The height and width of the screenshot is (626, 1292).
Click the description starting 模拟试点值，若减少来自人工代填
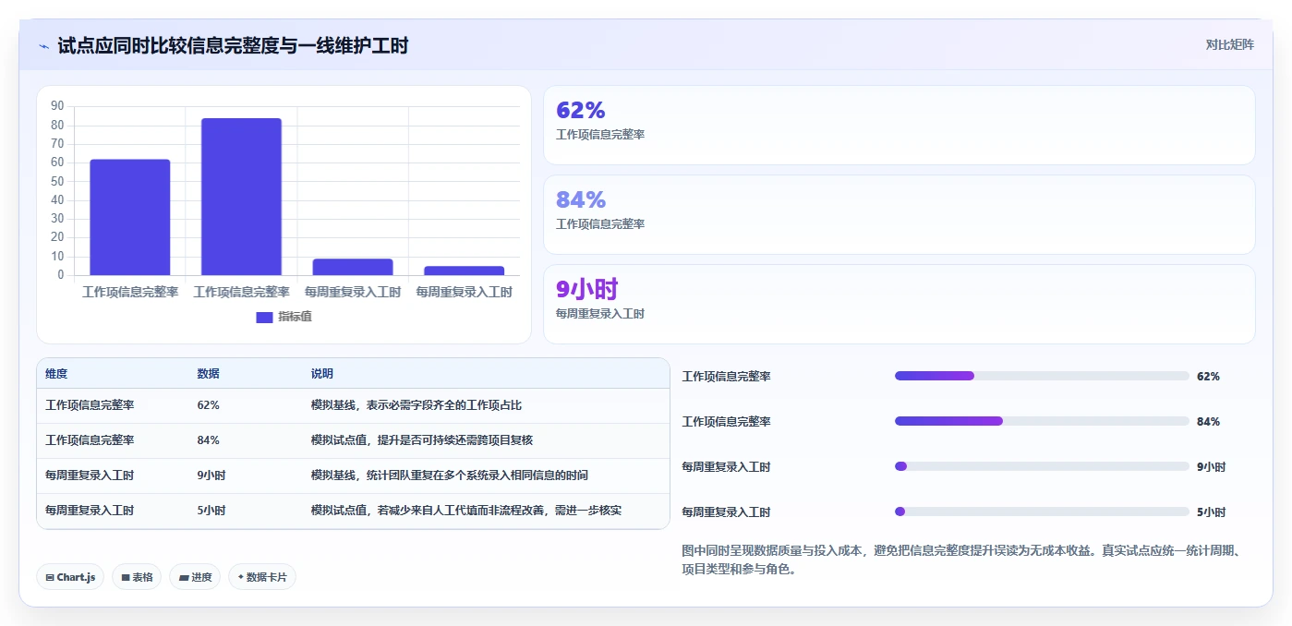(x=466, y=511)
